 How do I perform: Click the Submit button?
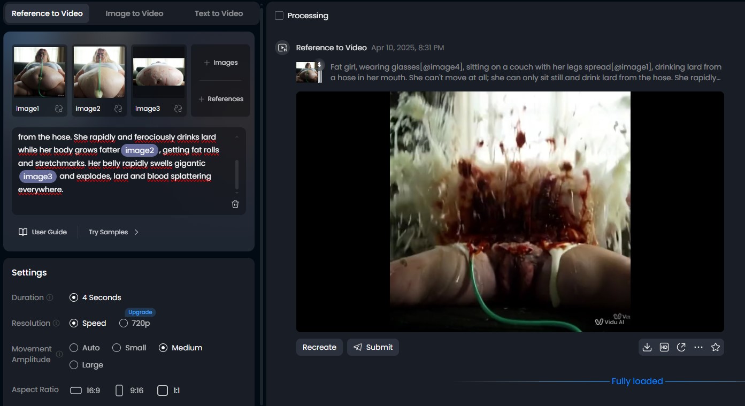(373, 347)
